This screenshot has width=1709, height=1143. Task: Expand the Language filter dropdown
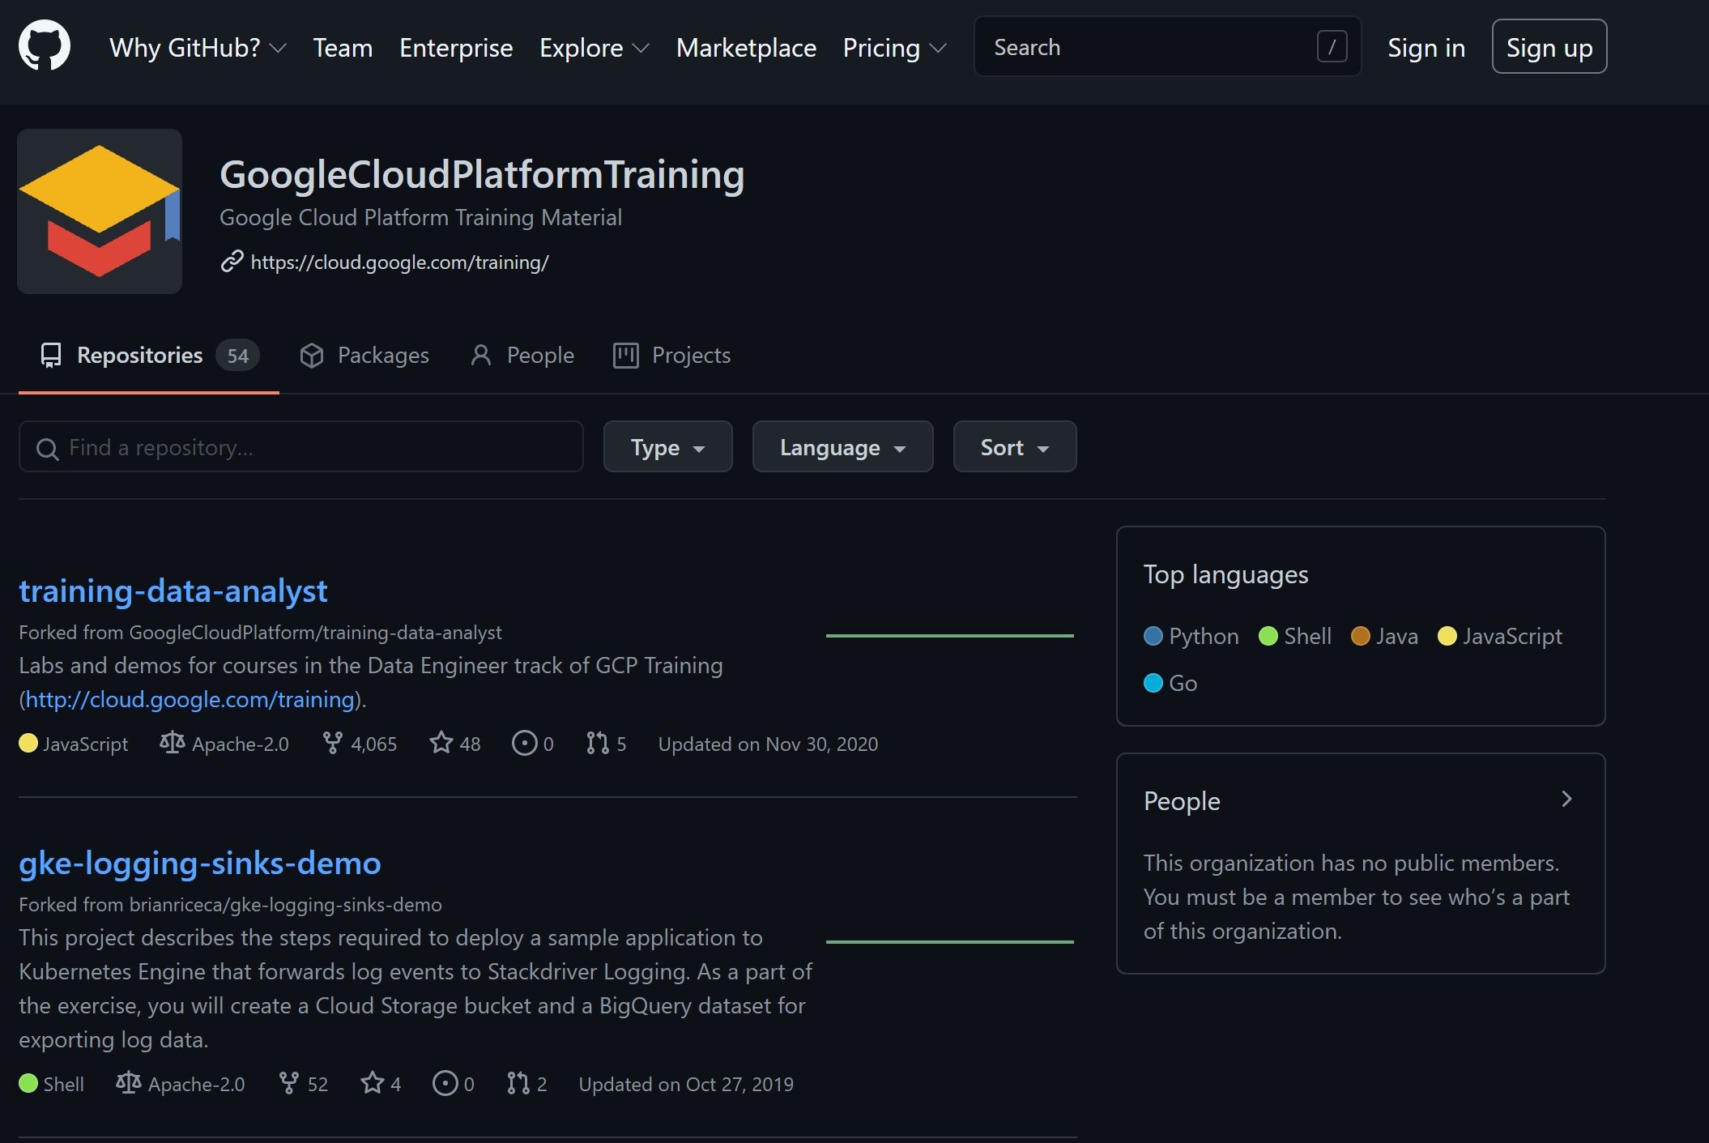tap(842, 446)
